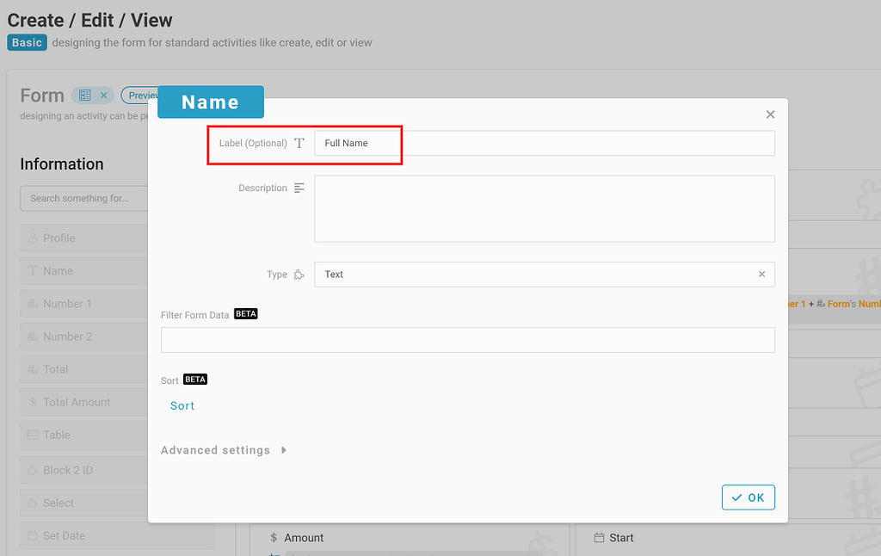The image size is (881, 556).
Task: Click the Basic badge under Create / Edit / View
Action: coord(27,41)
